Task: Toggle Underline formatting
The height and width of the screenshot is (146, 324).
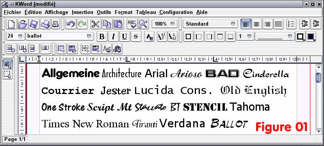Action: [125, 36]
